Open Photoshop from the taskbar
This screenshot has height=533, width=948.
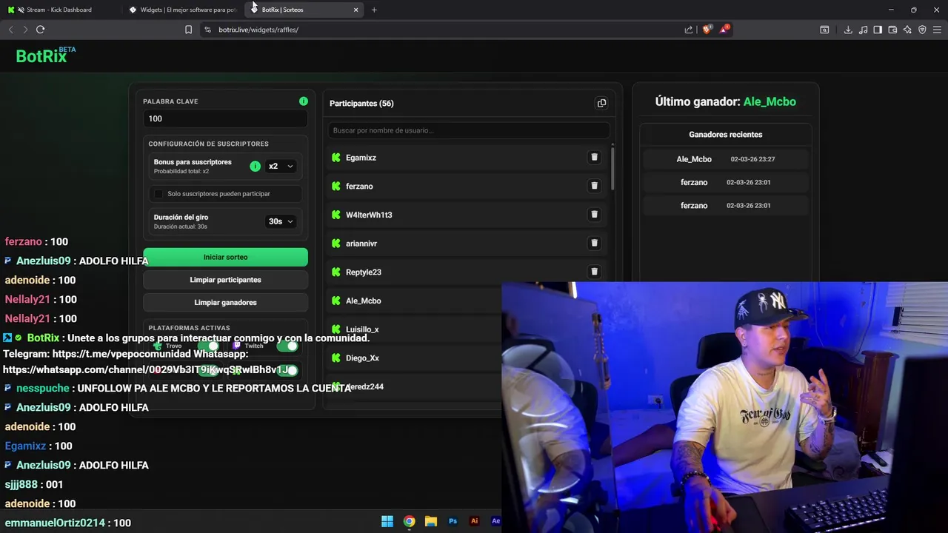click(x=453, y=521)
